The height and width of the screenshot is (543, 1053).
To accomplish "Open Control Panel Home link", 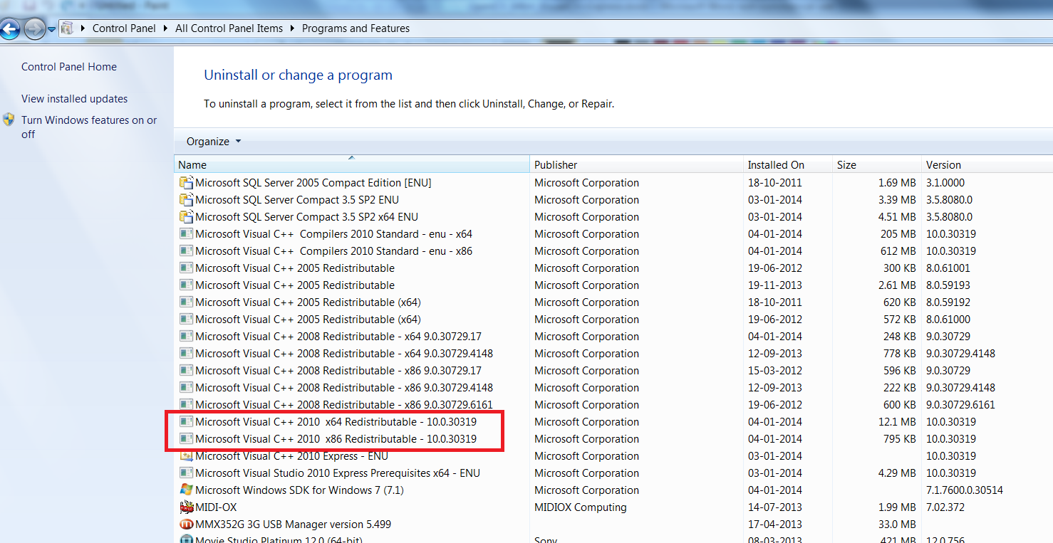I will pyautogui.click(x=69, y=67).
